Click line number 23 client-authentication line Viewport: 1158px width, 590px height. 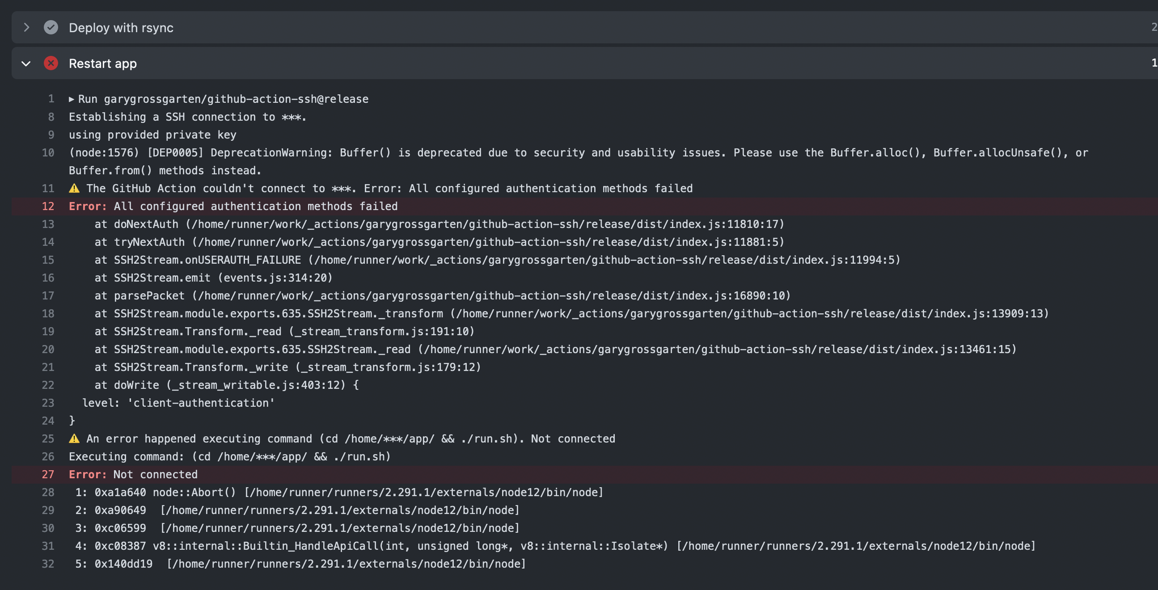48,403
